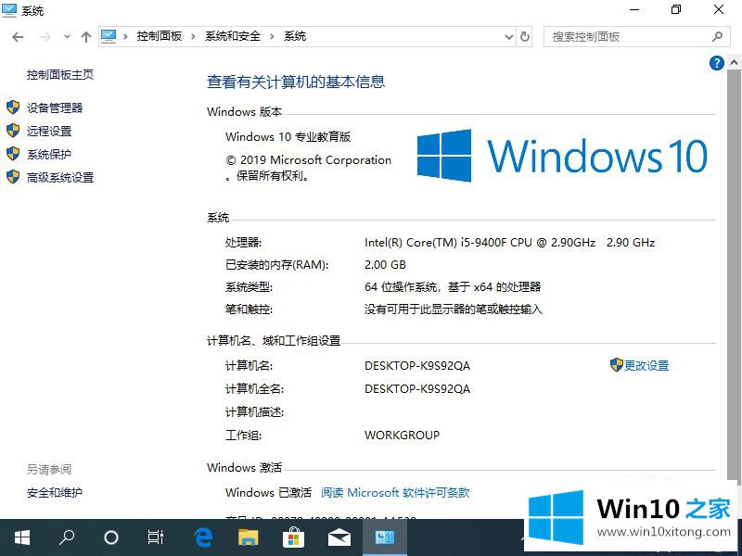Screen dimensions: 742x556
Task: Open 安全和维护 link
Action: pyautogui.click(x=55, y=493)
